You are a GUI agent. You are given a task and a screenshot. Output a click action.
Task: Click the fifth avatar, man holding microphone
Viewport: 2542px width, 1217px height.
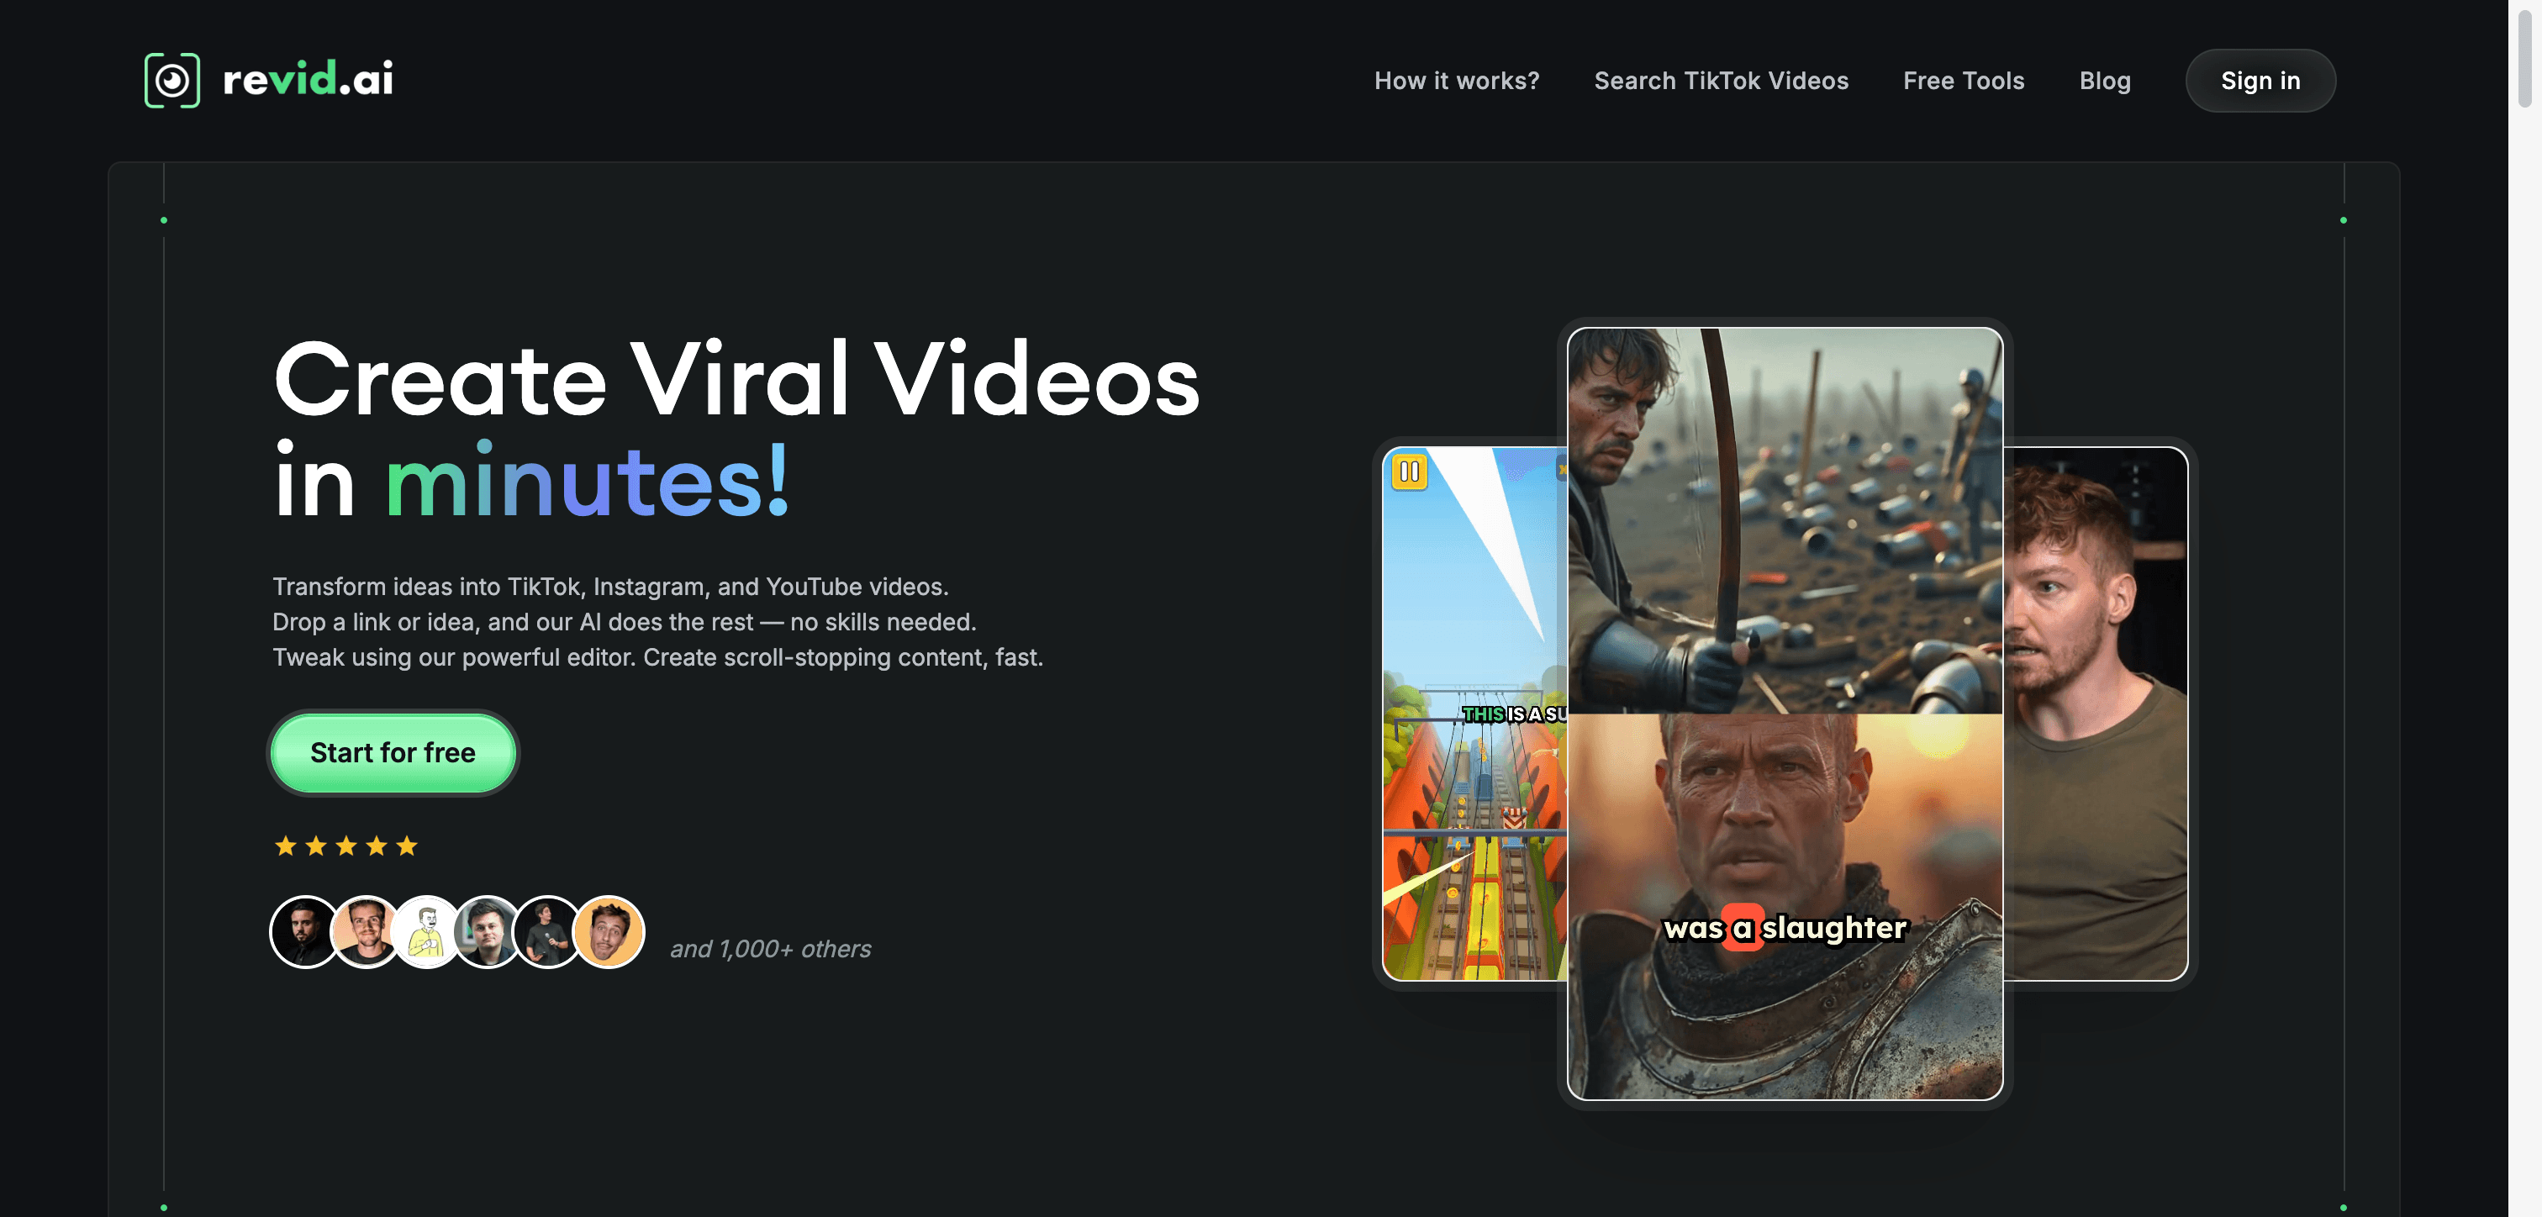(x=548, y=932)
